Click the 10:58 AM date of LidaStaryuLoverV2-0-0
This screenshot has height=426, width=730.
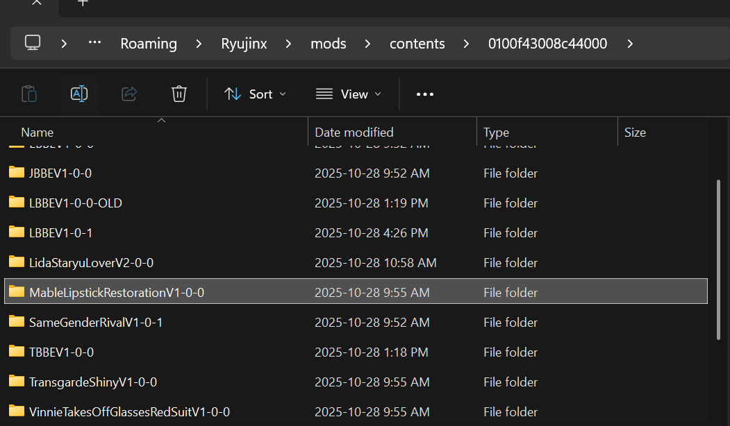(x=376, y=263)
